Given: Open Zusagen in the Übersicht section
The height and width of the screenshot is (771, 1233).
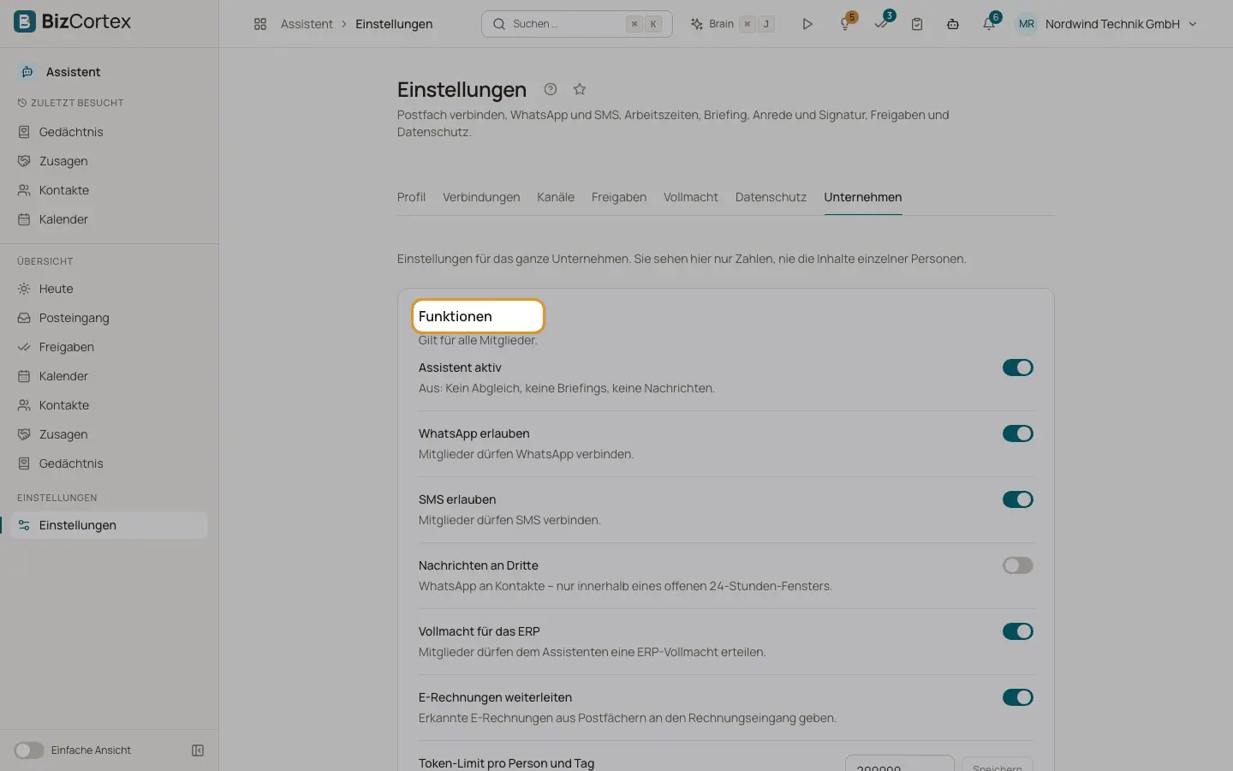Looking at the screenshot, I should point(110,434).
